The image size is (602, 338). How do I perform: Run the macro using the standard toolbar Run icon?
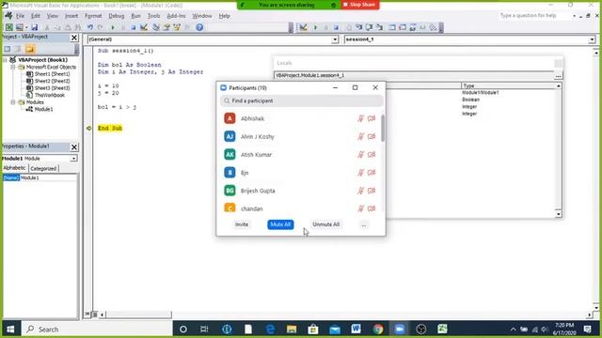113,27
